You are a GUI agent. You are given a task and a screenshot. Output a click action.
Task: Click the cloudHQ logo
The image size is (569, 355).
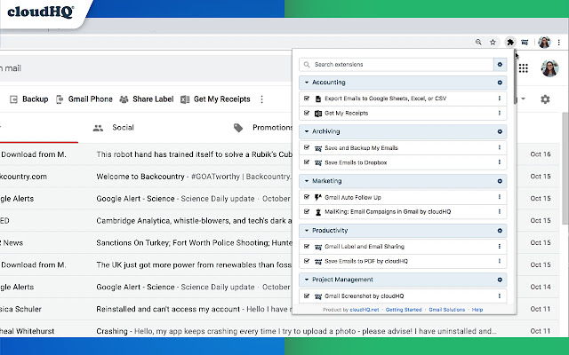pyautogui.click(x=40, y=12)
